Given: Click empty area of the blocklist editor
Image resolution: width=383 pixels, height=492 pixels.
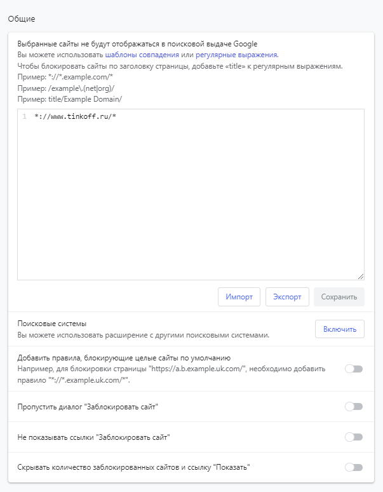Looking at the screenshot, I should tap(191, 203).
